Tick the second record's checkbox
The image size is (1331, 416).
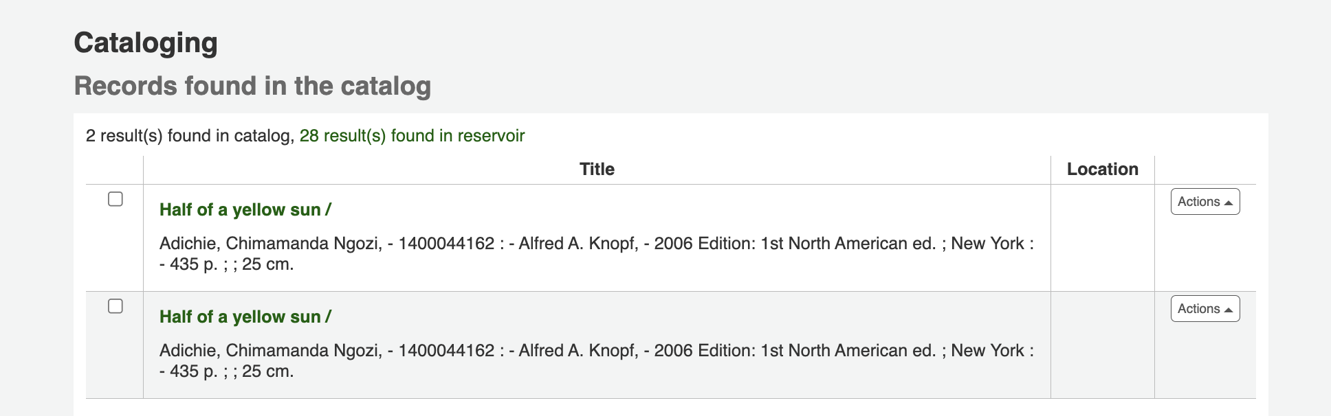click(115, 306)
